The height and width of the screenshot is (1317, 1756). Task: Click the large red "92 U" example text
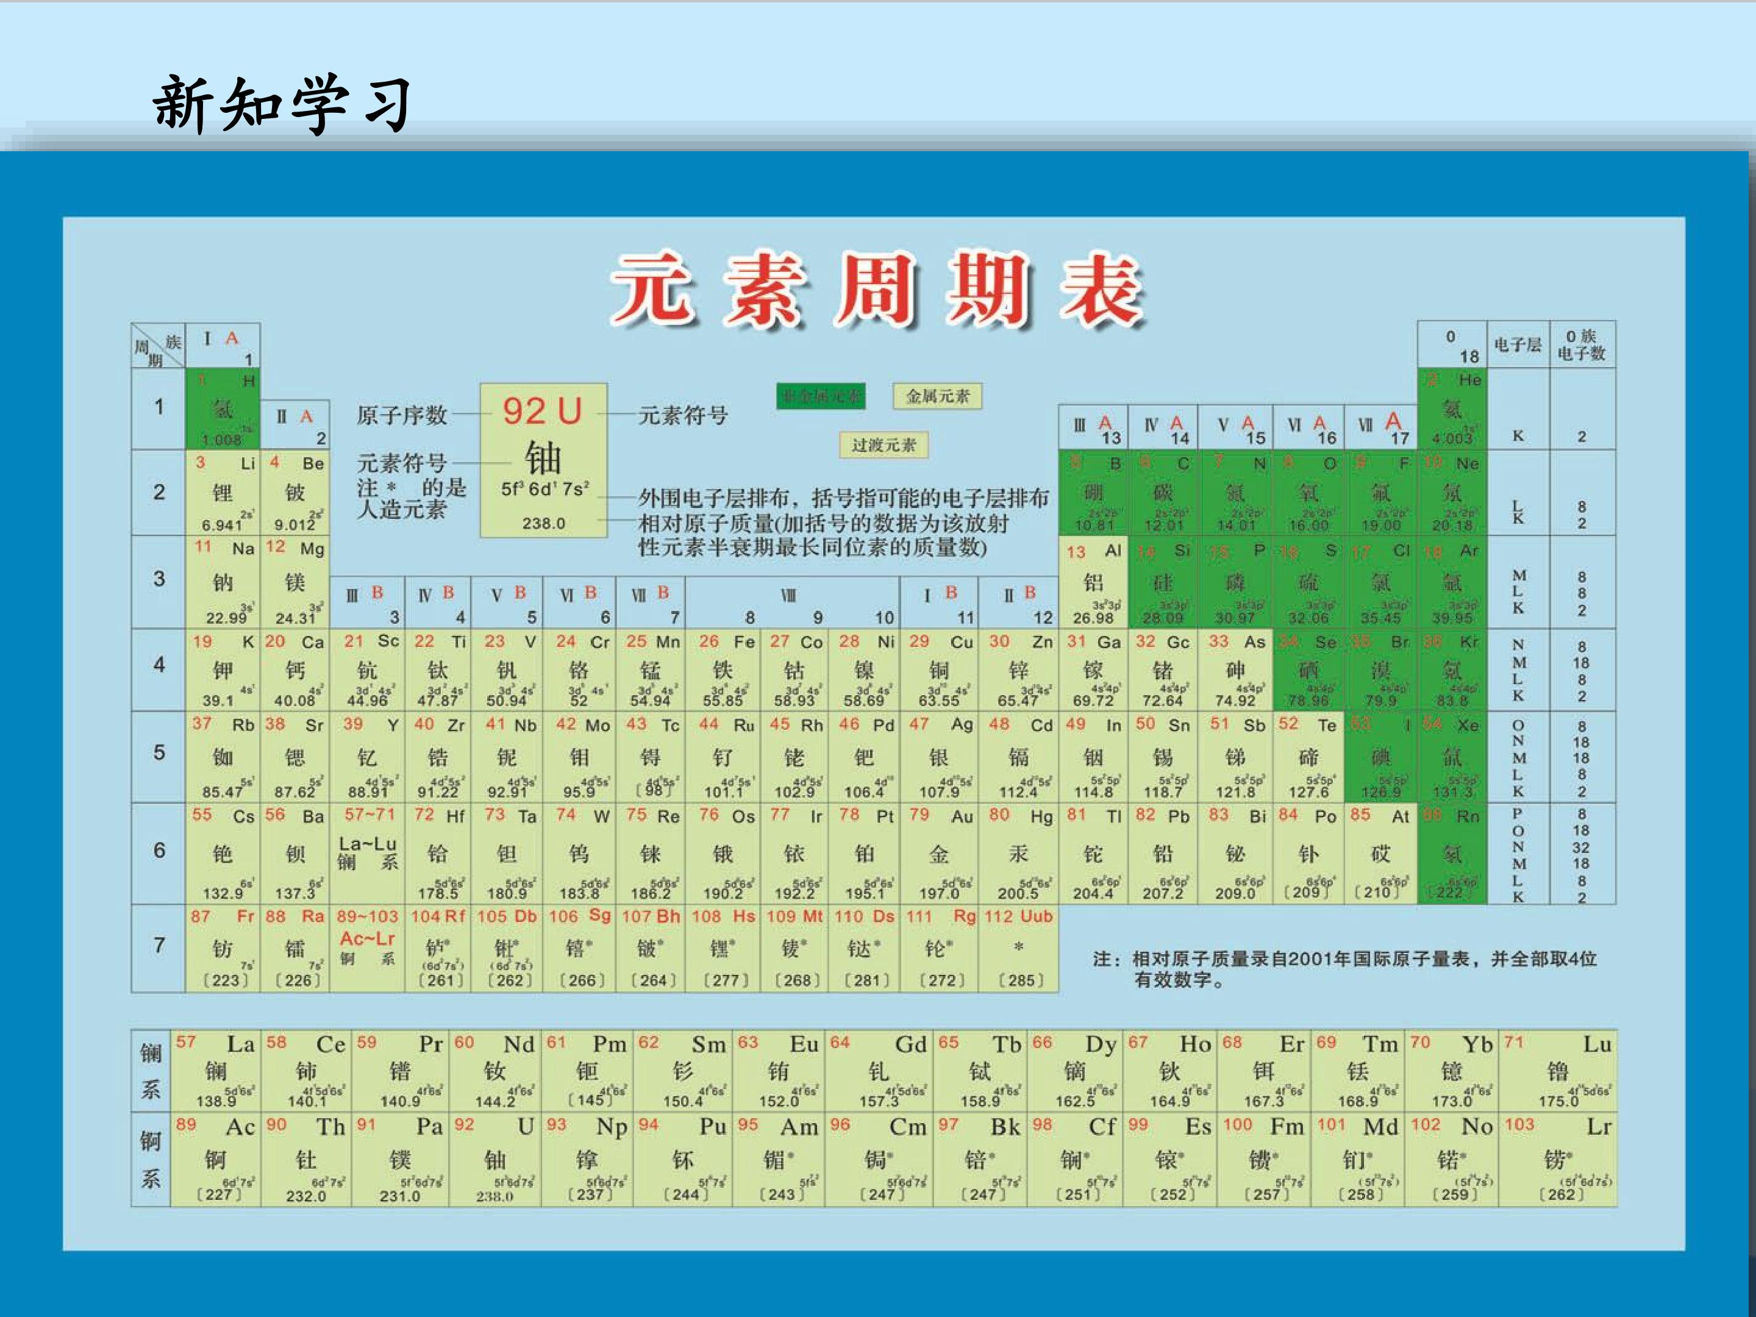point(543,411)
